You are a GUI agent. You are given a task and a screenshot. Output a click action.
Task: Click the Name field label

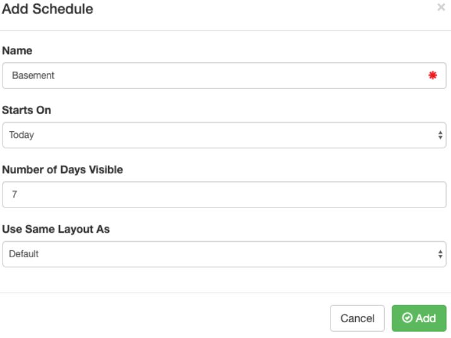coord(17,50)
